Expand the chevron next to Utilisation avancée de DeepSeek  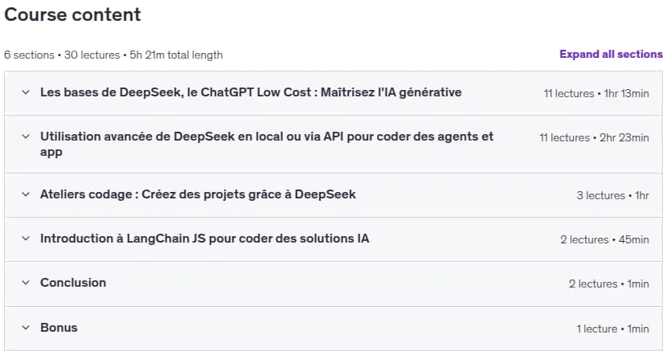[26, 137]
